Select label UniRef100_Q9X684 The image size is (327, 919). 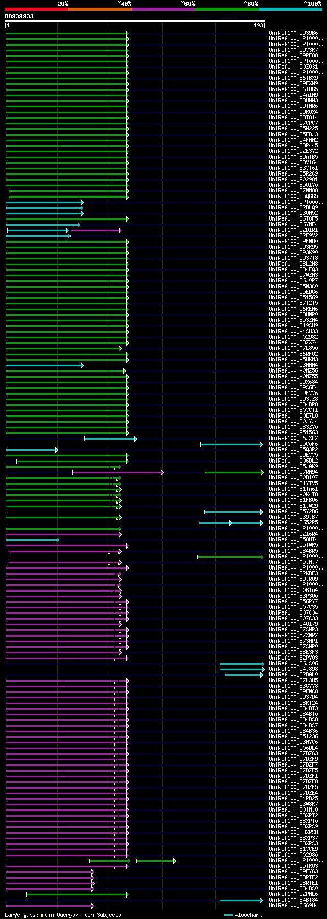click(293, 382)
